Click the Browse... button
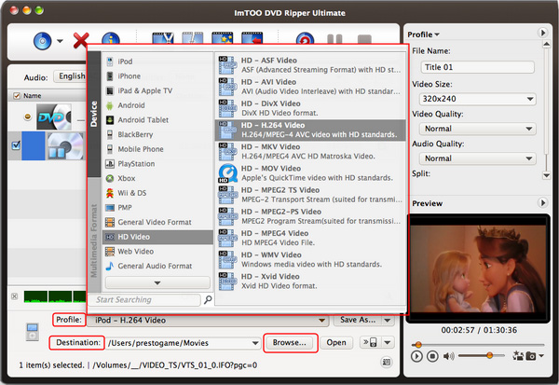Viewport: 559px width, 385px height. 290,342
